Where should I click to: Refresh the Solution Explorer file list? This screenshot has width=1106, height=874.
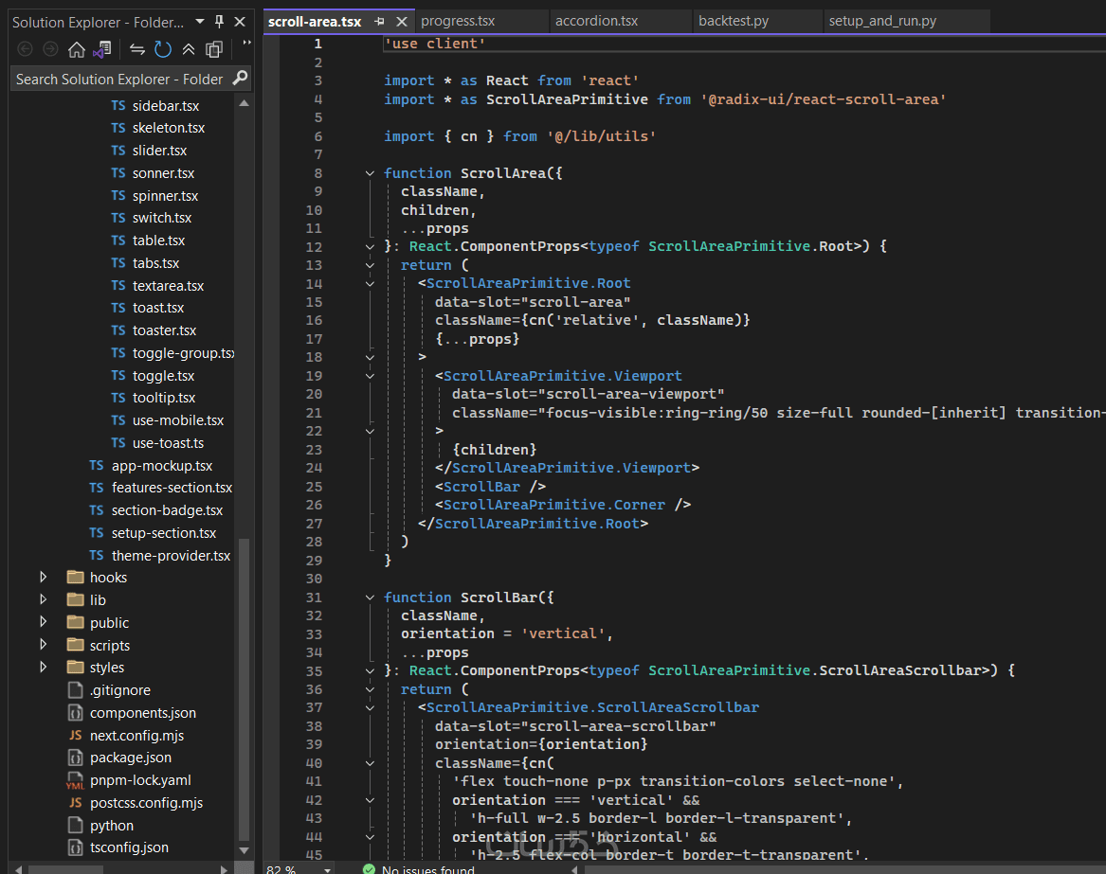click(x=163, y=49)
